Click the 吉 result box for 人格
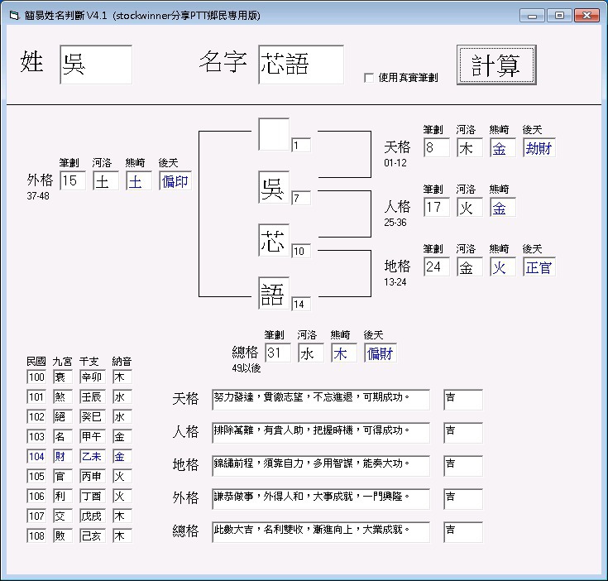The image size is (608, 581). pyautogui.click(x=463, y=433)
